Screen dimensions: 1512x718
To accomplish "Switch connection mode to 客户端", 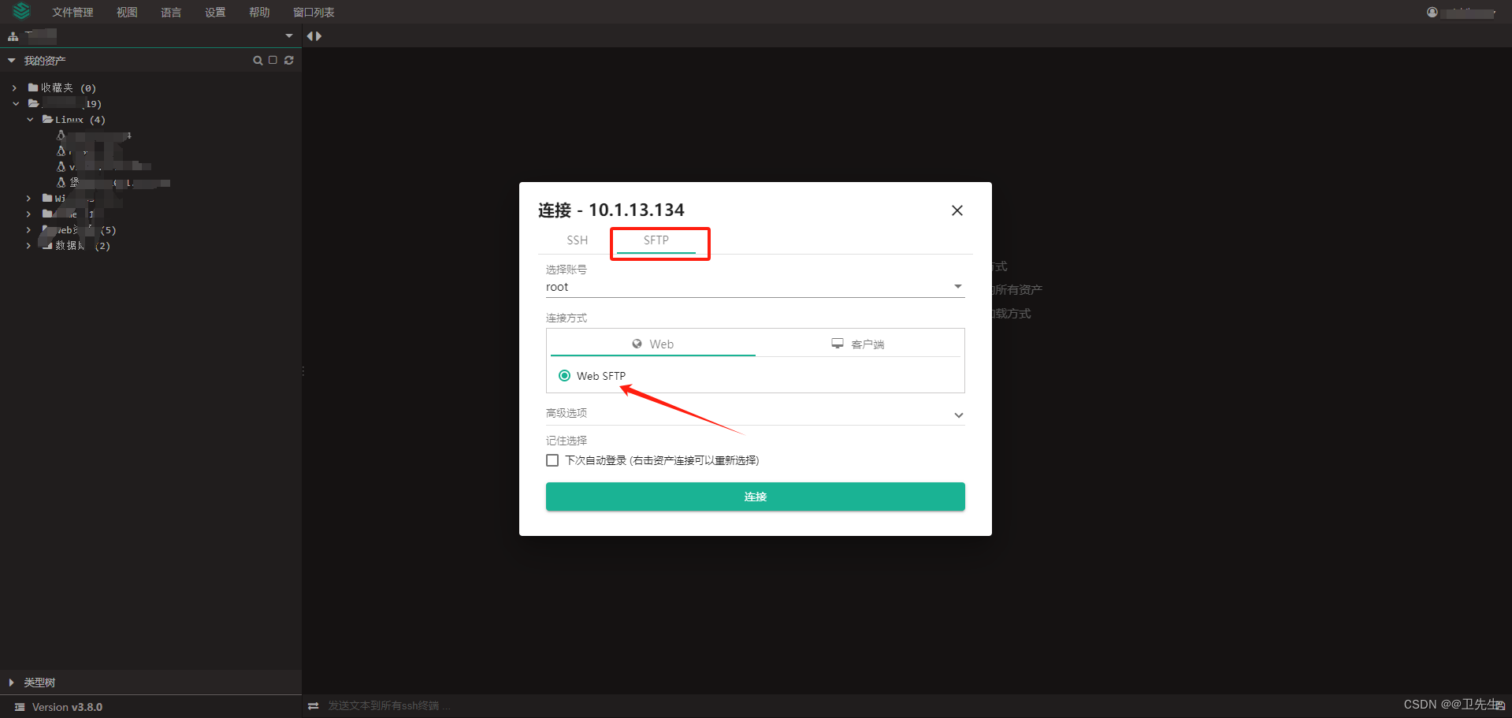I will tap(859, 344).
